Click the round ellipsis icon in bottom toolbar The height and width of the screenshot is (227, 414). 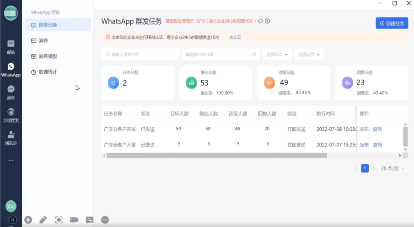[105, 220]
